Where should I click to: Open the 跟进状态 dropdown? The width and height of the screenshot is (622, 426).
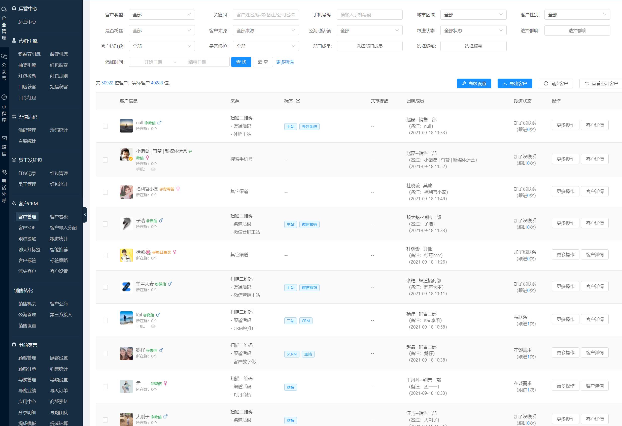473,30
